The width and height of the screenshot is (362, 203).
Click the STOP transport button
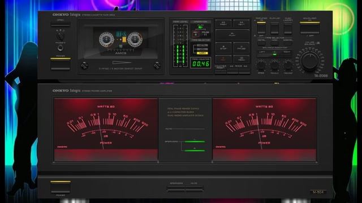223,48
